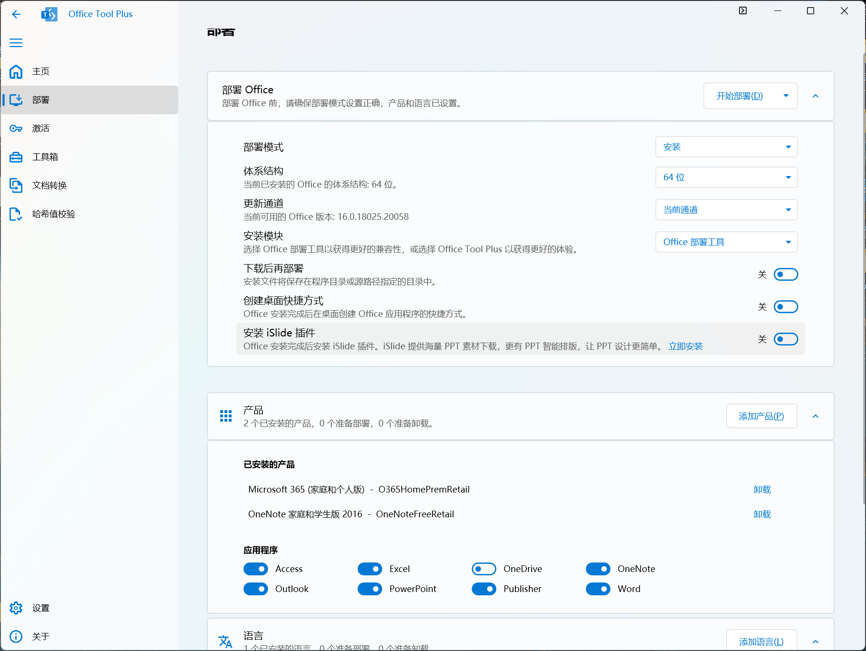Disable the Outlook application toggle
This screenshot has width=866, height=651.
click(x=256, y=589)
